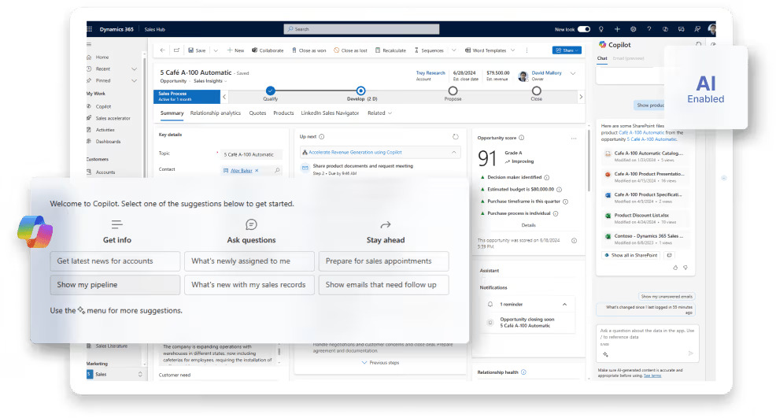Click the plus quick-create icon in top bar
Viewport: 776px width, 418px height.
point(617,29)
